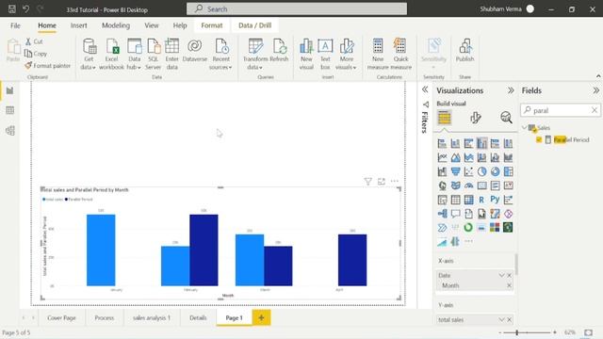Viewport: 603px width, 339px height.
Task: Open the Format visual paintbrush tab
Action: pos(476,118)
